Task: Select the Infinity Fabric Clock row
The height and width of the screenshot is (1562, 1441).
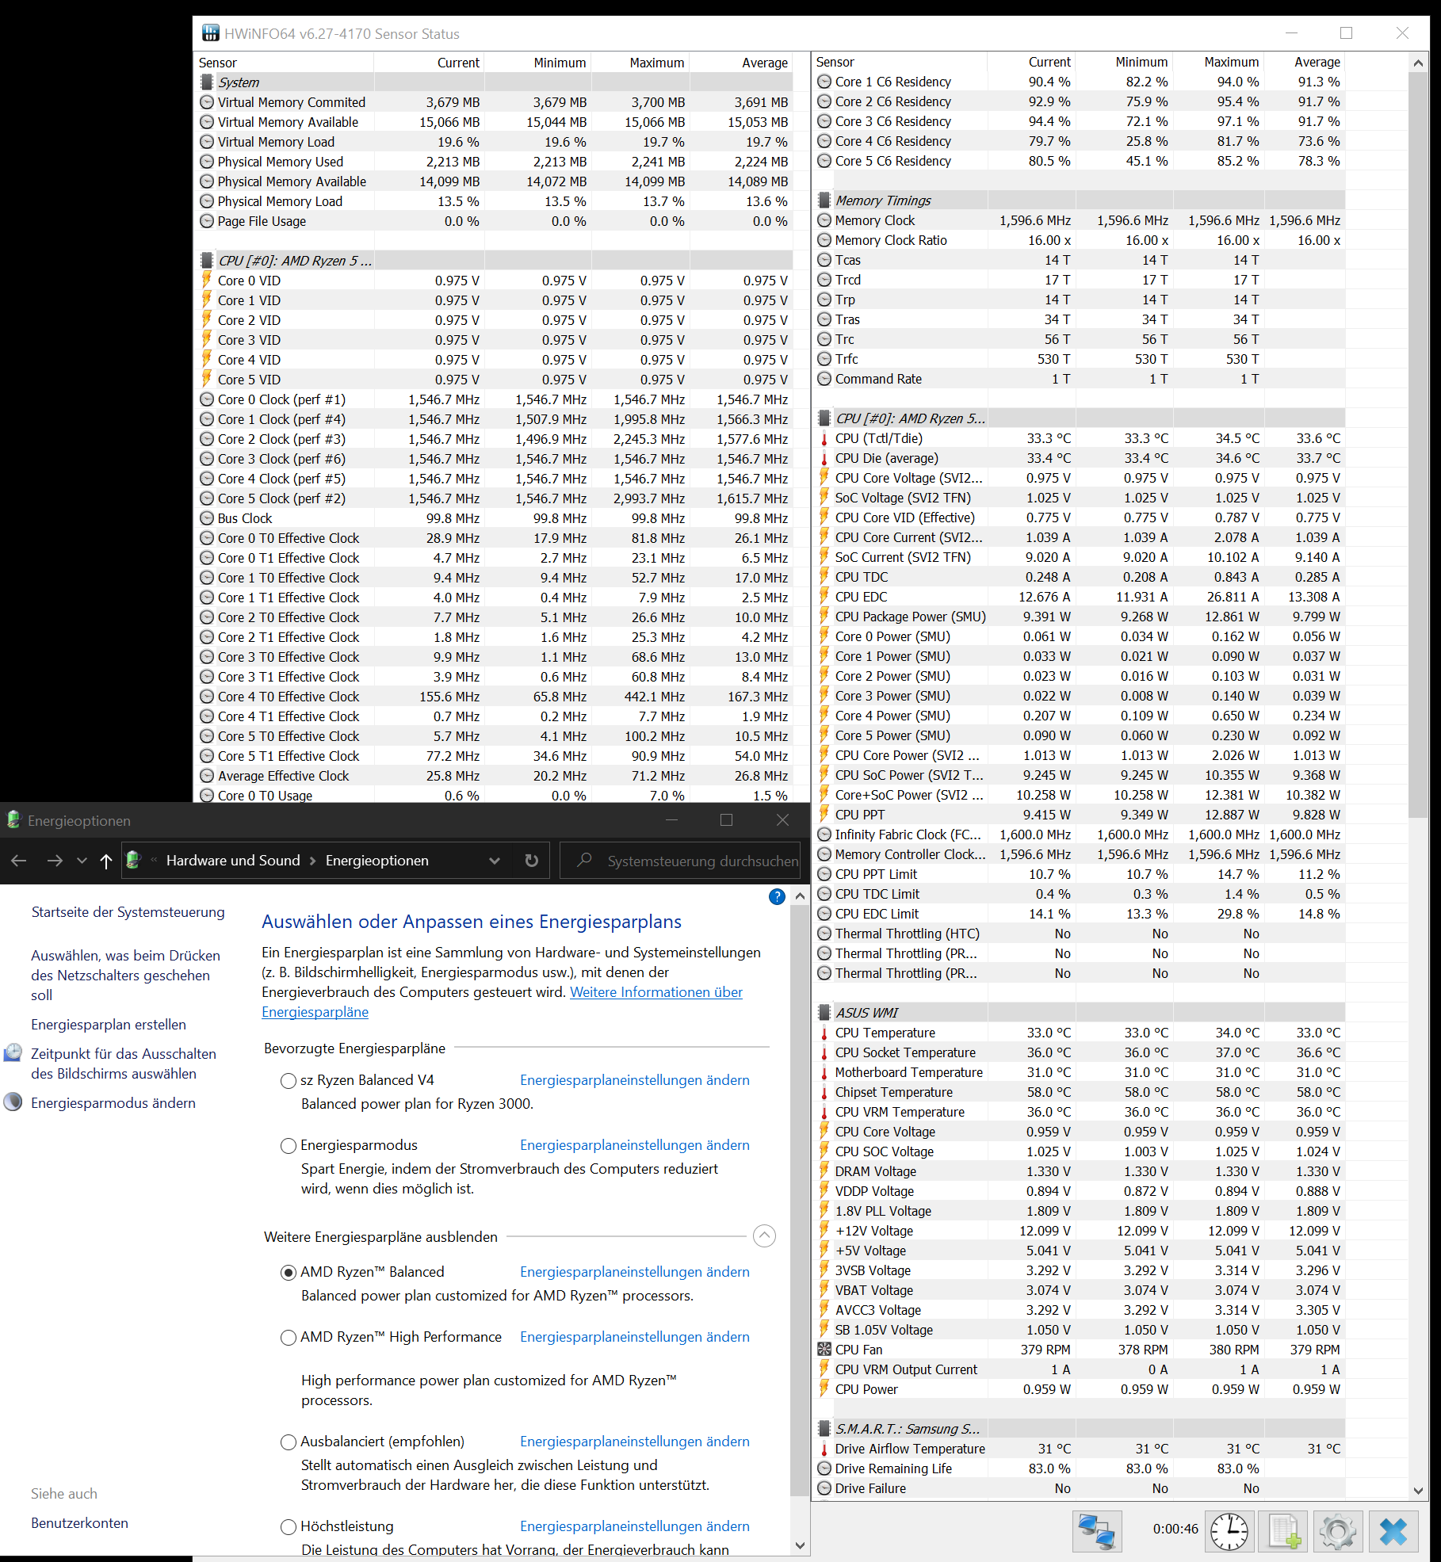Action: (1079, 834)
